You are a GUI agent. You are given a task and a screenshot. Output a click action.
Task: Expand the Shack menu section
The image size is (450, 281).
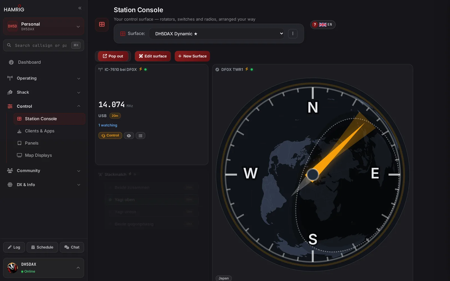pyautogui.click(x=44, y=92)
